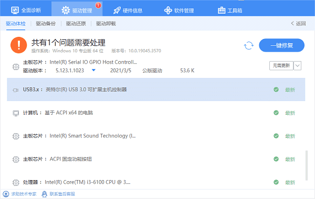Click green check on ACPI 固定功能按钮 row
This screenshot has width=315, height=199.
pos(276,159)
